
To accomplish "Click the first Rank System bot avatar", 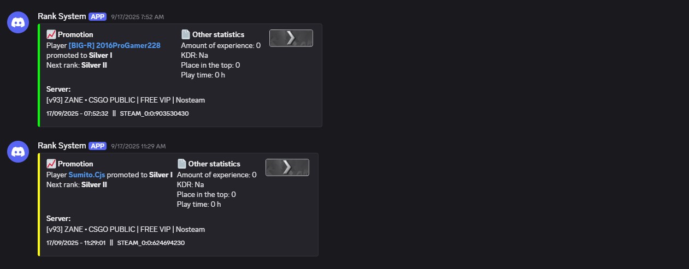I will point(18,22).
